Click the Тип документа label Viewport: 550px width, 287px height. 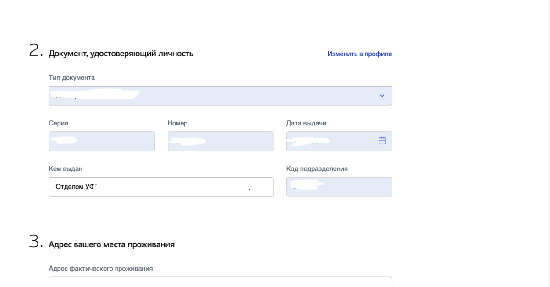71,78
